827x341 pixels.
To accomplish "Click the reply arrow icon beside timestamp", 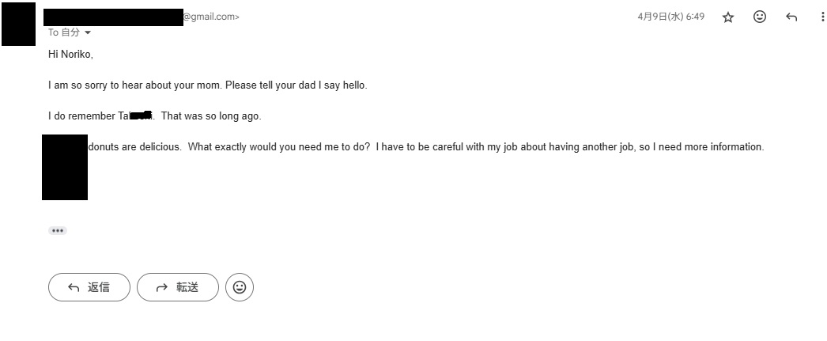I will pos(791,17).
